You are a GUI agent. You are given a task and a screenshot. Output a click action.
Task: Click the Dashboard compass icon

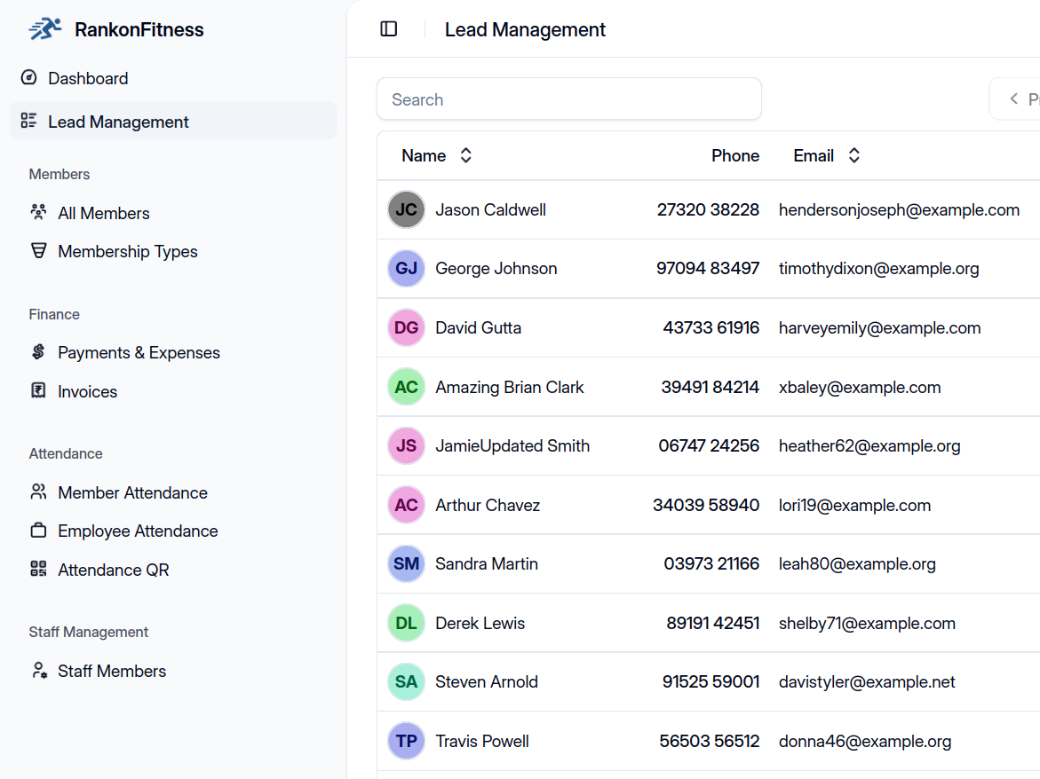tap(28, 77)
